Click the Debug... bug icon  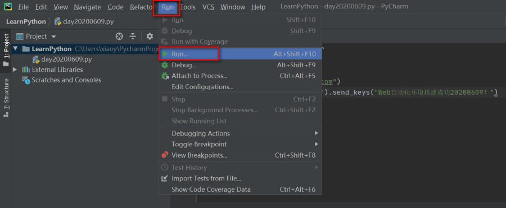tap(165, 65)
